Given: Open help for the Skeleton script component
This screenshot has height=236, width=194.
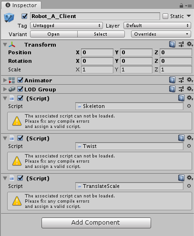Looking at the screenshot, I should [181, 98].
